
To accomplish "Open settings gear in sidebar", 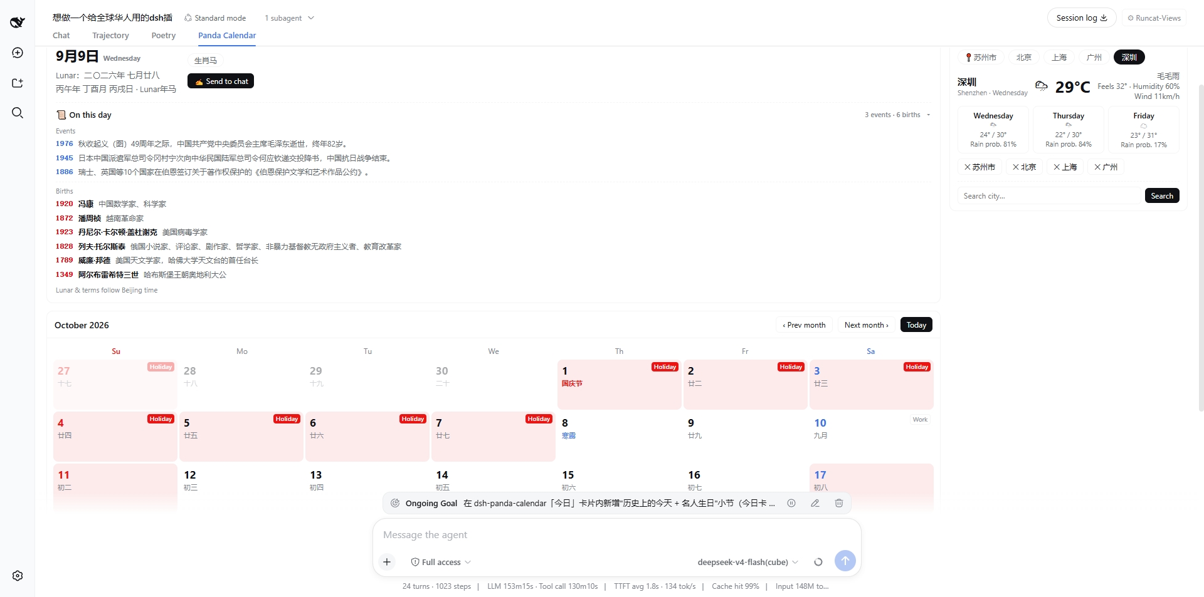I will (x=18, y=576).
